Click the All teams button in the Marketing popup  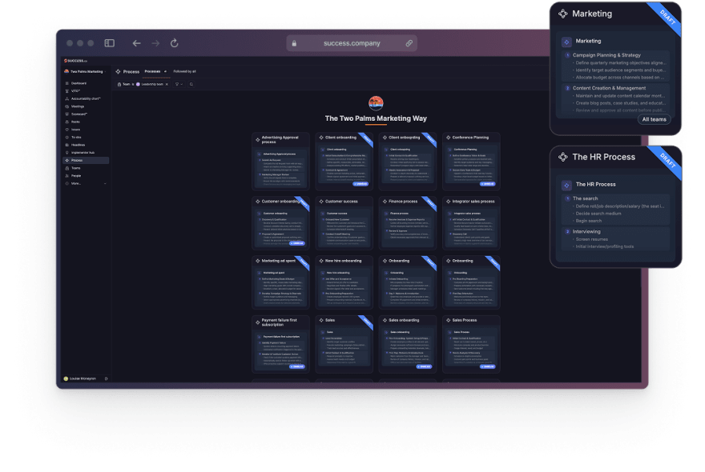(x=655, y=119)
